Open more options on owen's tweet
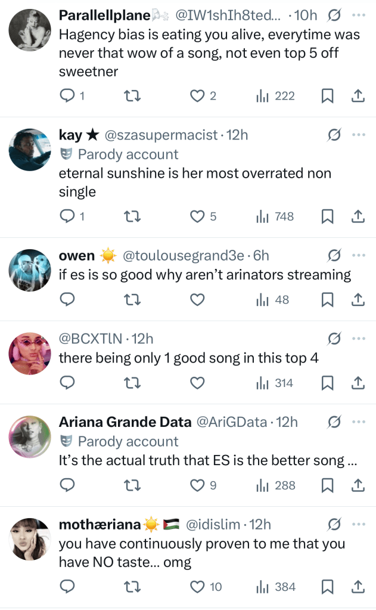The height and width of the screenshot is (610, 376). tap(358, 255)
